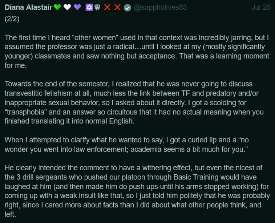Screen dimensions: 275x223
Task: Click the second red X emoji
Action: tap(117, 7)
